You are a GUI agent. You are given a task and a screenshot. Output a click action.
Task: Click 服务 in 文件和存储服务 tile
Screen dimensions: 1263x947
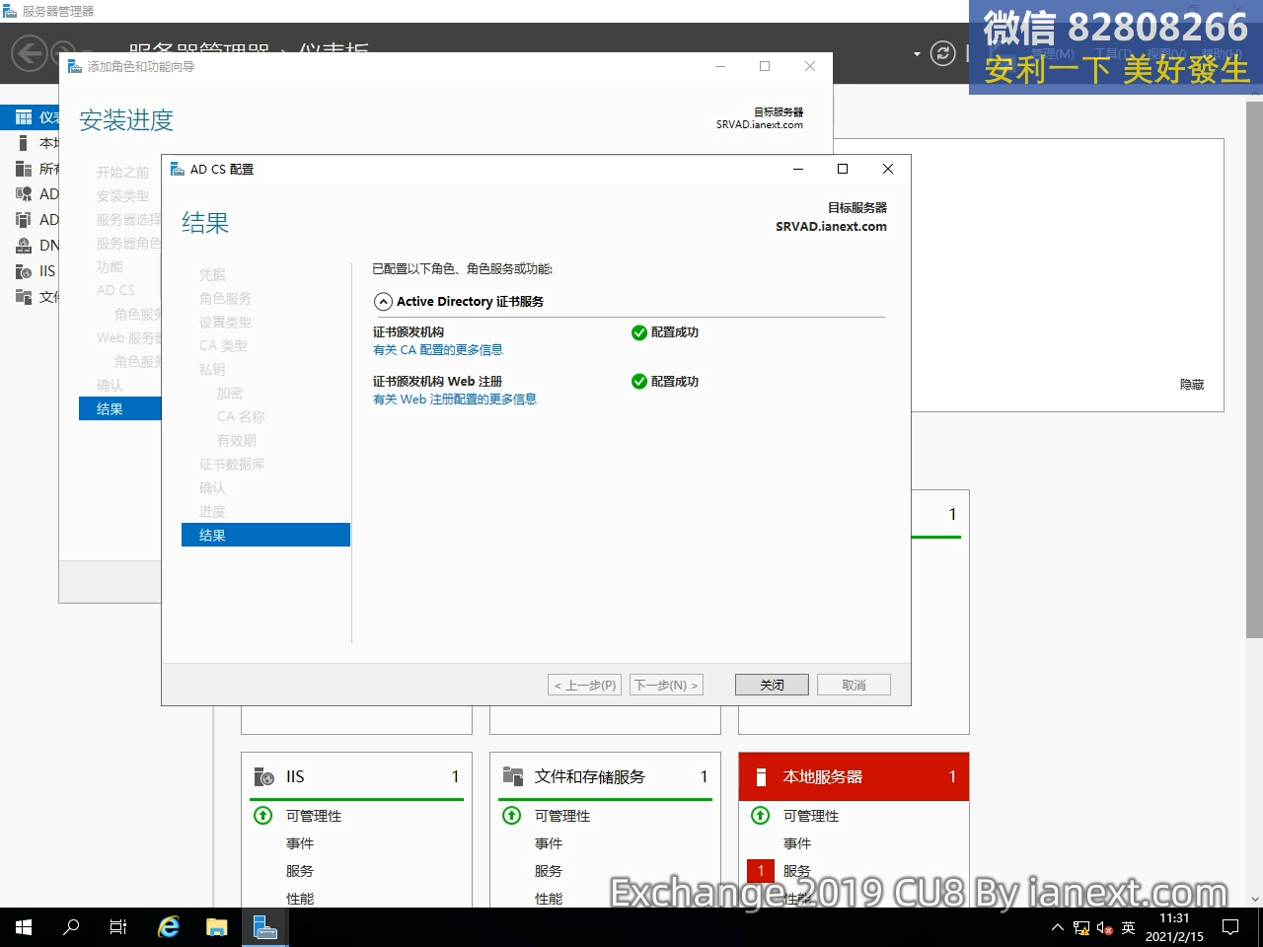549,871
